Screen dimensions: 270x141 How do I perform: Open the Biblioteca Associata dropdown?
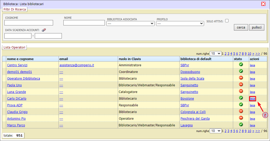point(130,23)
